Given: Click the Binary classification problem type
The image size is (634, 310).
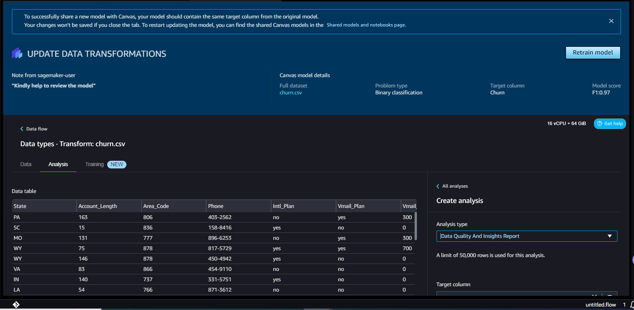Looking at the screenshot, I should (399, 92).
